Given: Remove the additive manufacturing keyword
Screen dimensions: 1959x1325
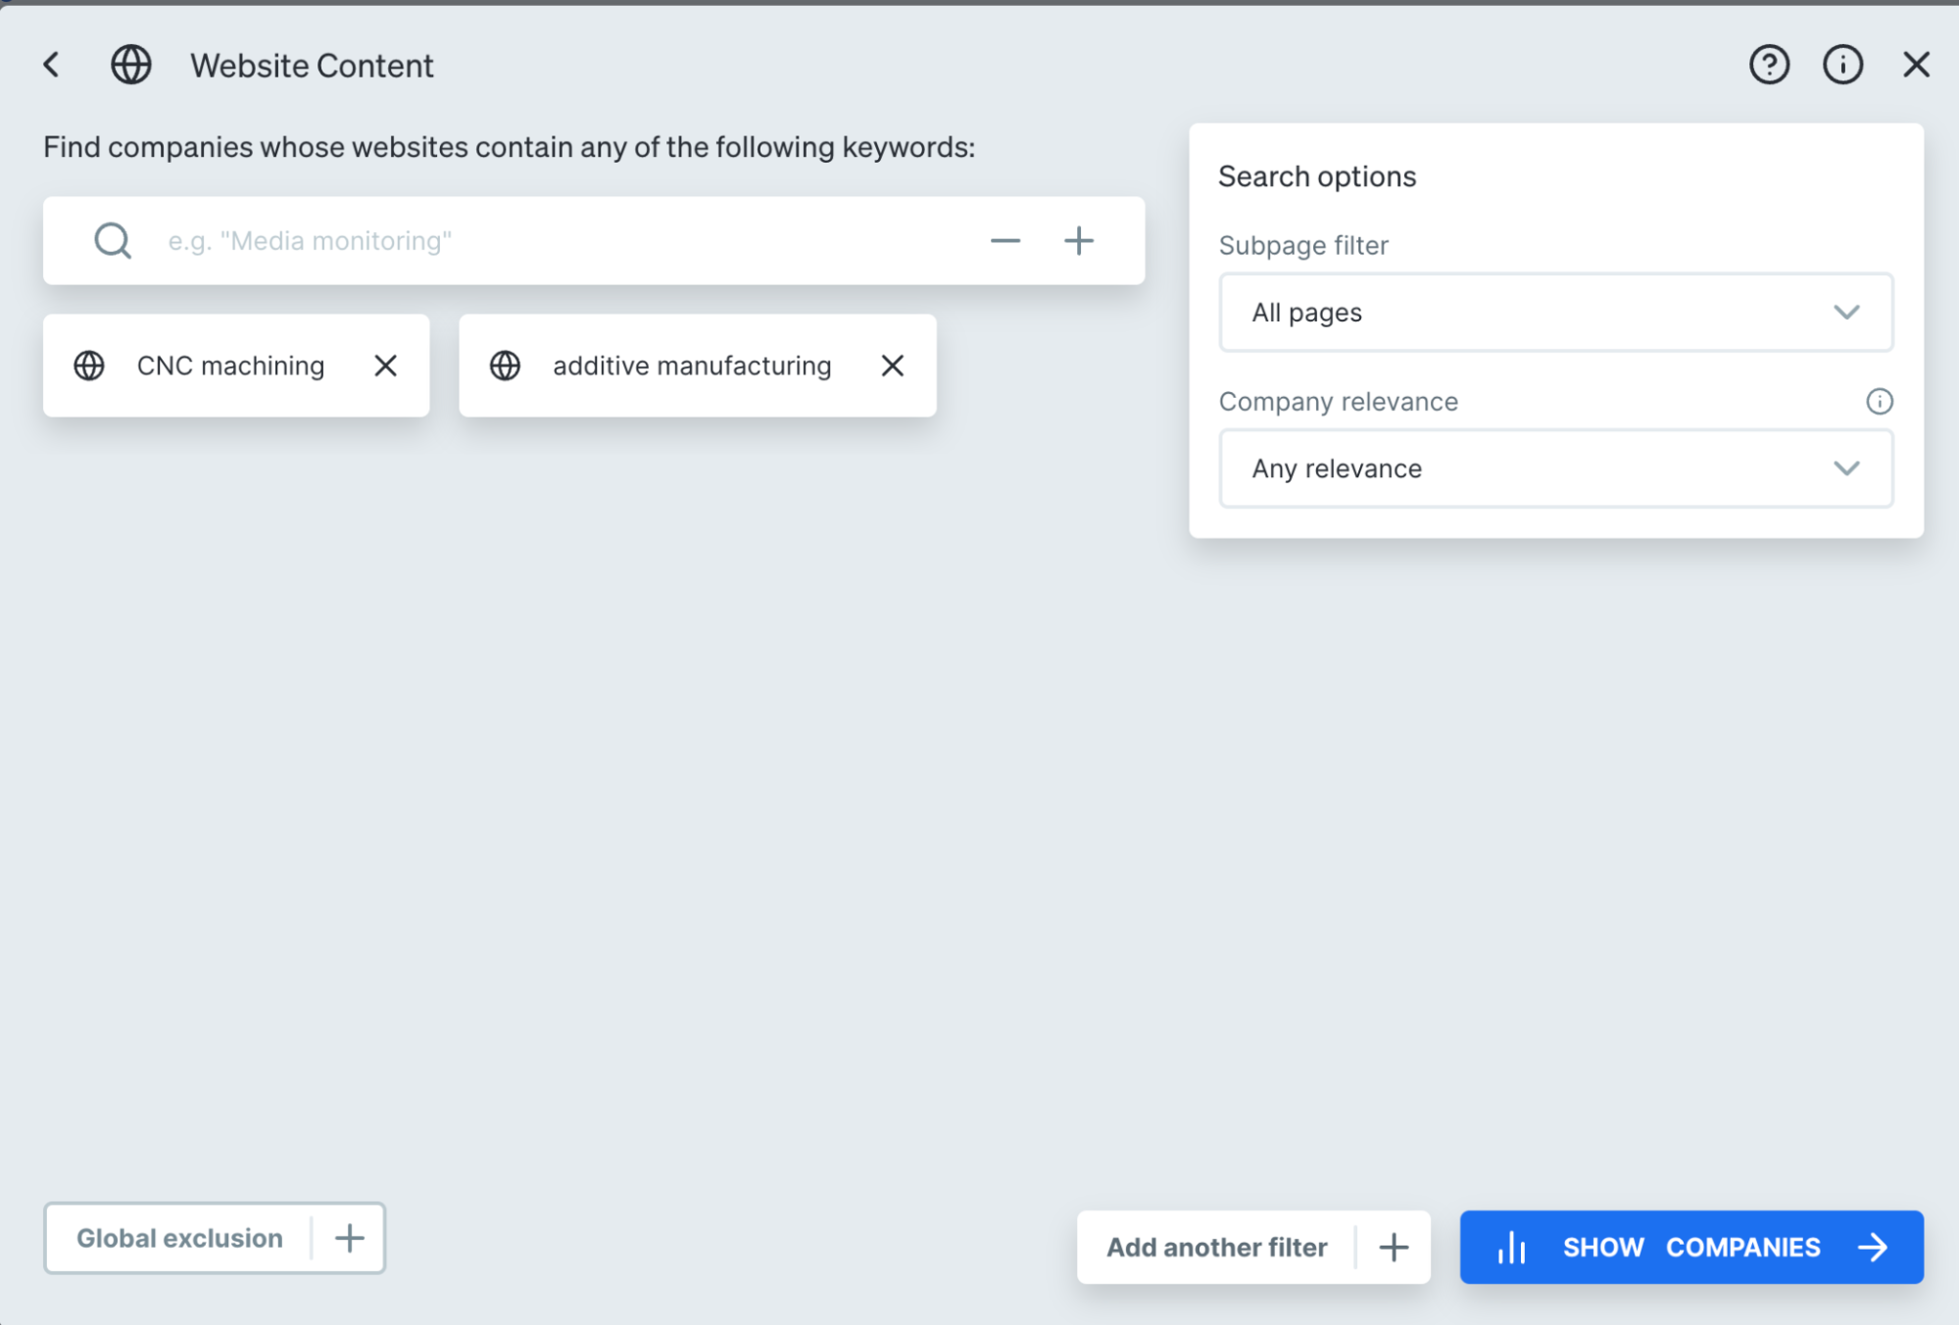Looking at the screenshot, I should pos(892,366).
